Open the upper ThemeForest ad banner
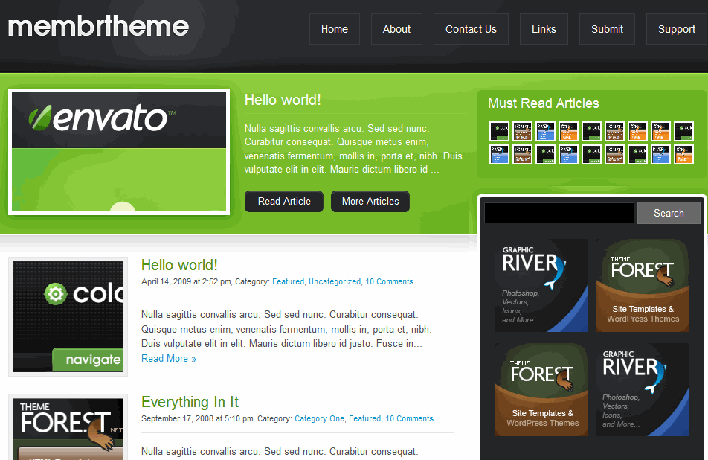 tap(642, 286)
